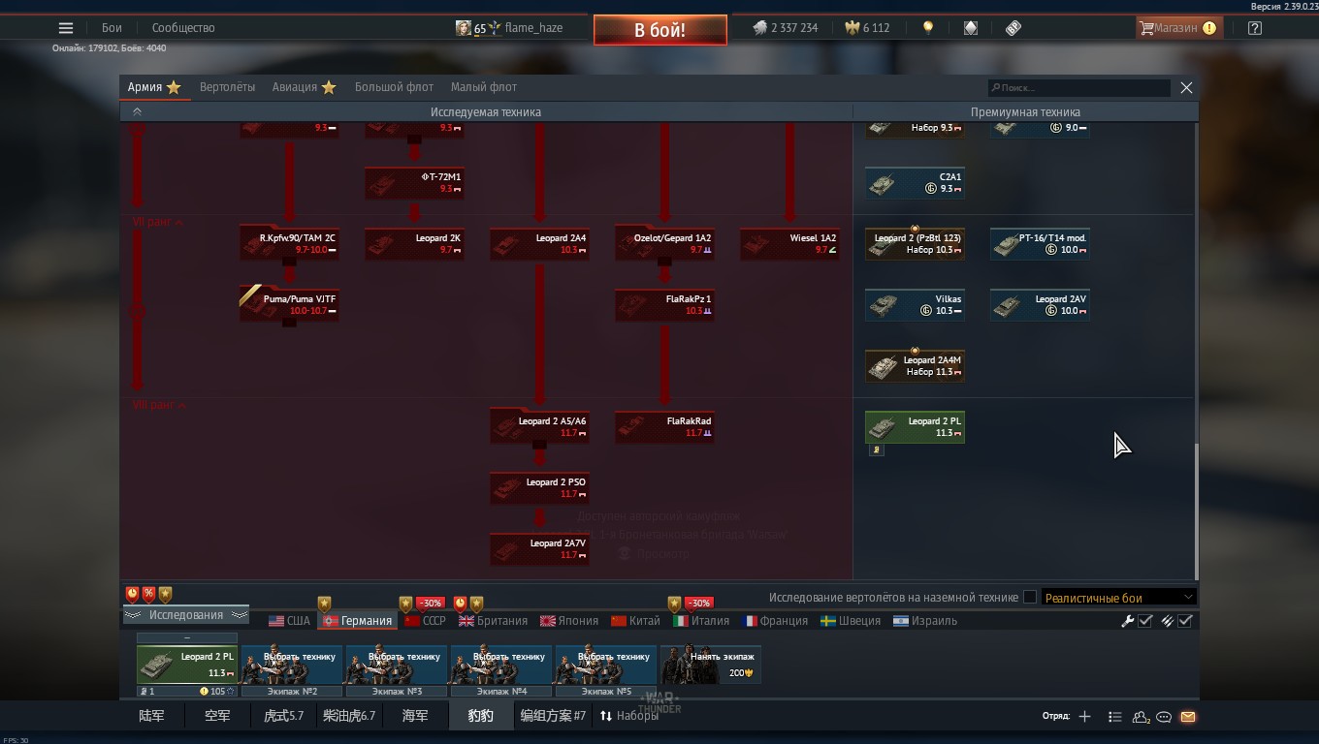Switch to the Авиация tab
Screen dimensions: 1319x744
(304, 87)
